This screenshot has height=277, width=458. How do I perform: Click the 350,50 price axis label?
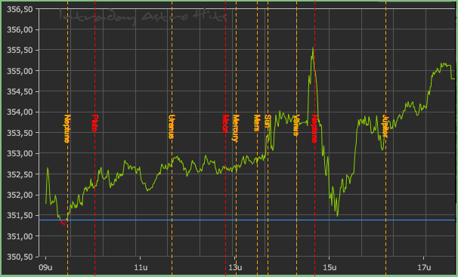(x=20, y=257)
